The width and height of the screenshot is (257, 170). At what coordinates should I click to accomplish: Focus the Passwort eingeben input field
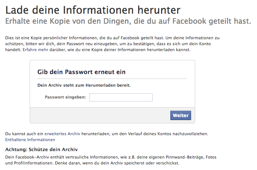tap(121, 97)
